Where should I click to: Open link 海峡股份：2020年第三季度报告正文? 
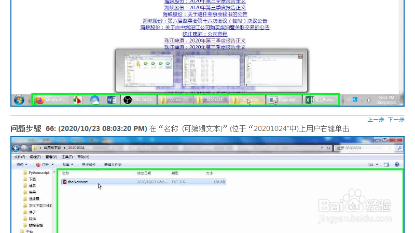click(205, 8)
